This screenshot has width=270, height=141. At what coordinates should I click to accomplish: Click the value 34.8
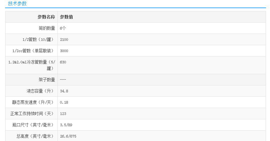coord(64,91)
